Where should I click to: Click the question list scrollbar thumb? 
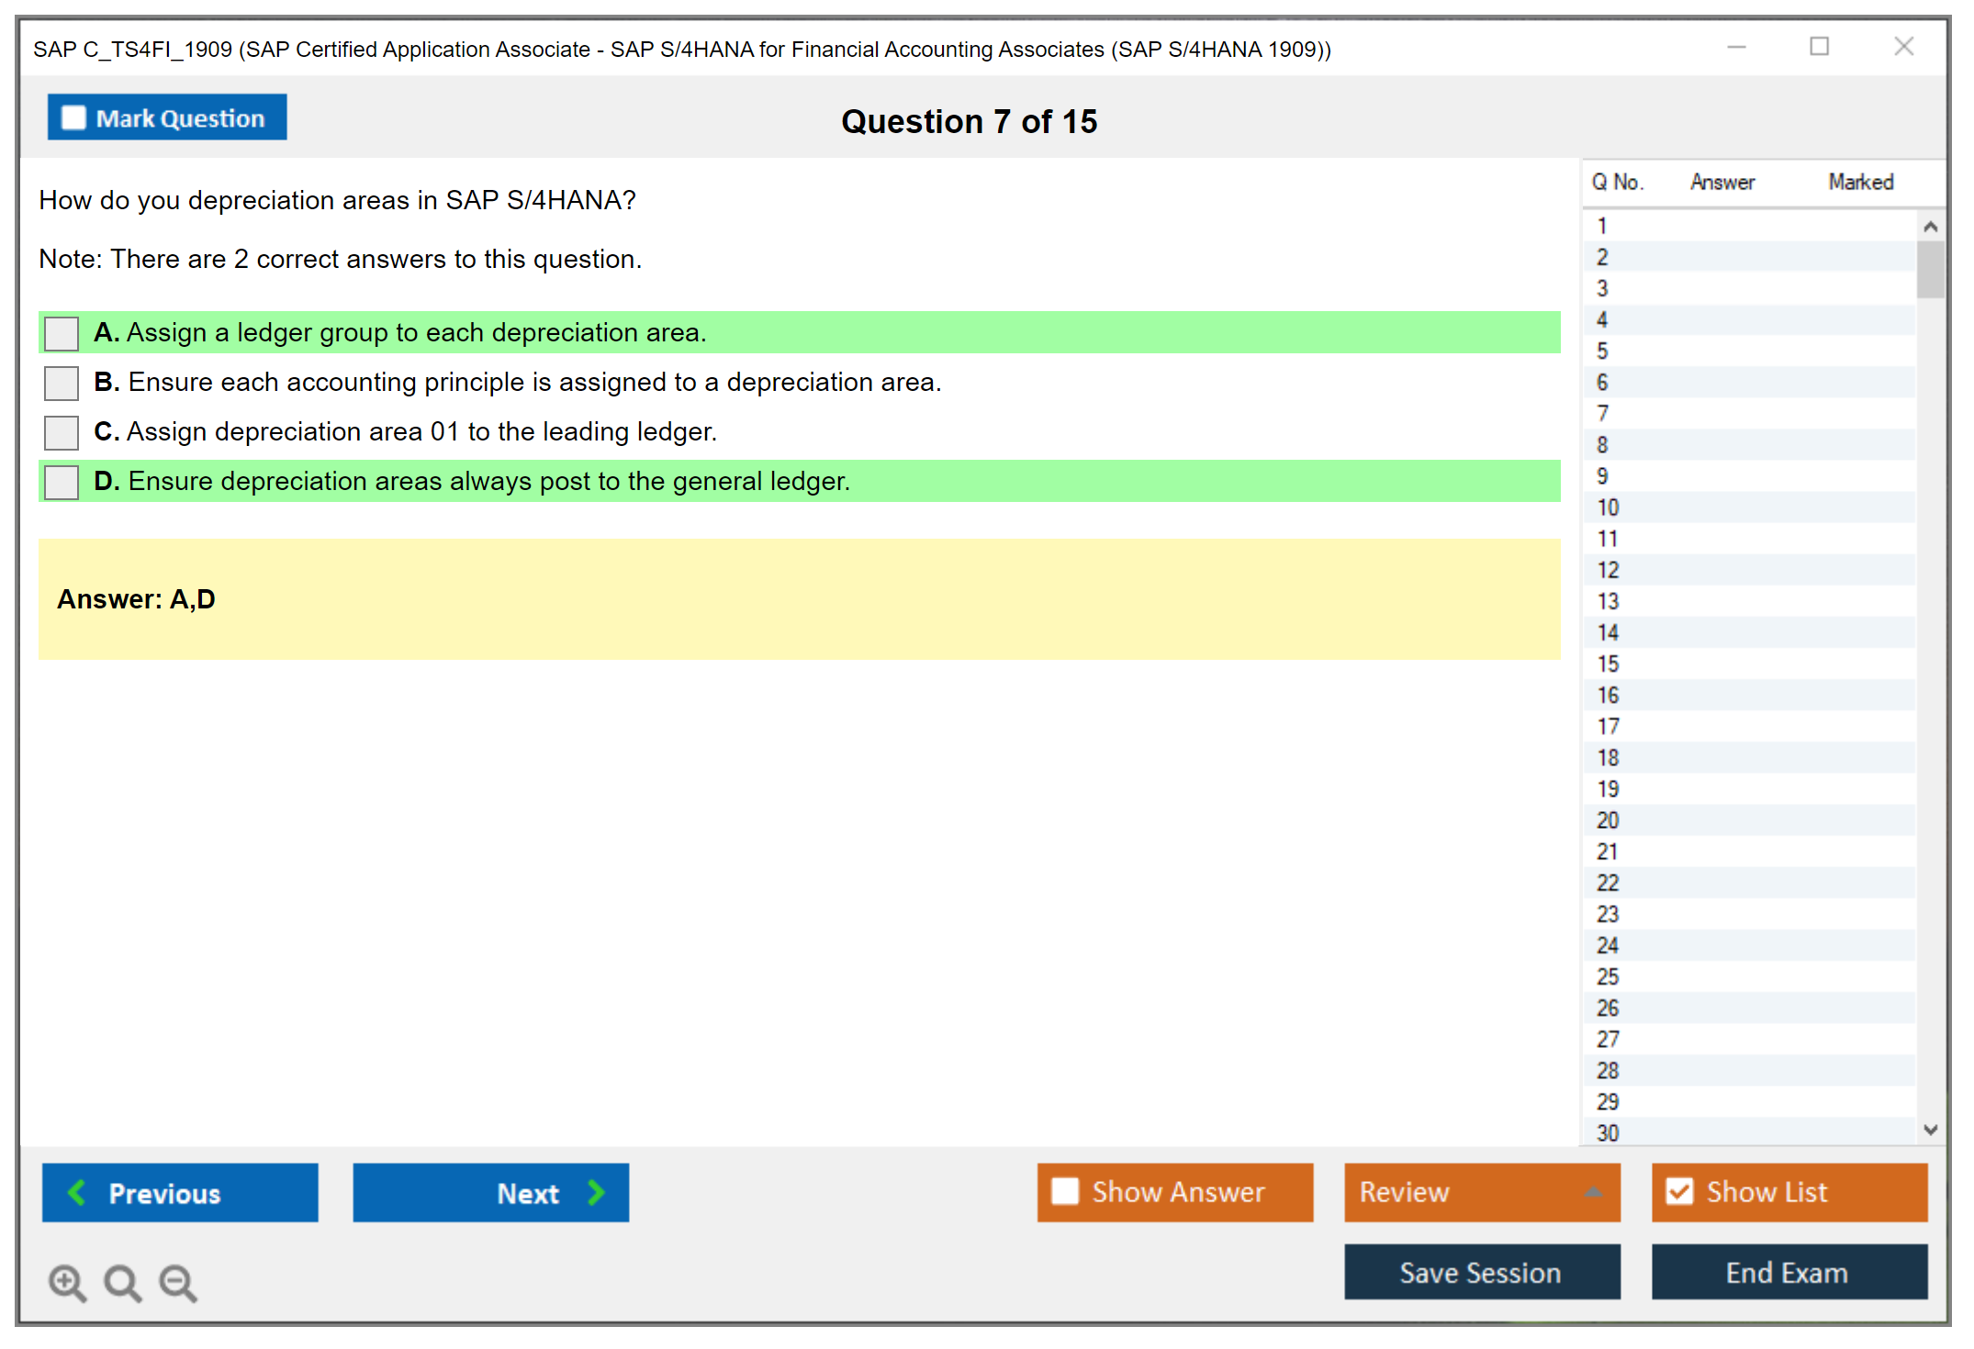[x=1930, y=269]
